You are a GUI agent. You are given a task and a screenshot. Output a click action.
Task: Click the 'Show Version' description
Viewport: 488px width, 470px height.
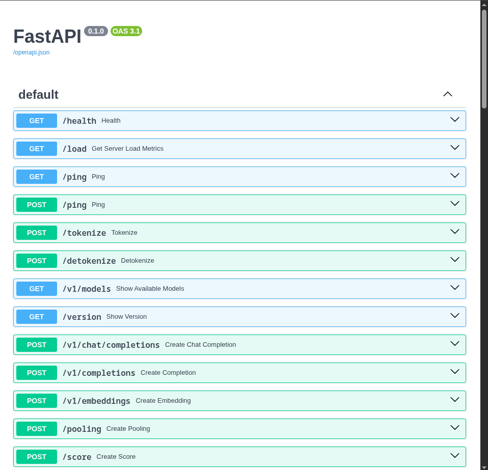pyautogui.click(x=126, y=316)
